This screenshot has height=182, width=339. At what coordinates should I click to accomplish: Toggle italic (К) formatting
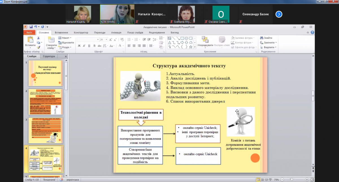point(84,46)
